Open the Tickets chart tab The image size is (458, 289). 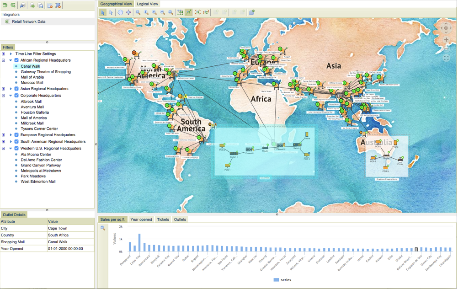[163, 219]
